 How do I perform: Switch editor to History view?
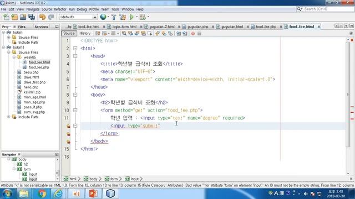85,33
